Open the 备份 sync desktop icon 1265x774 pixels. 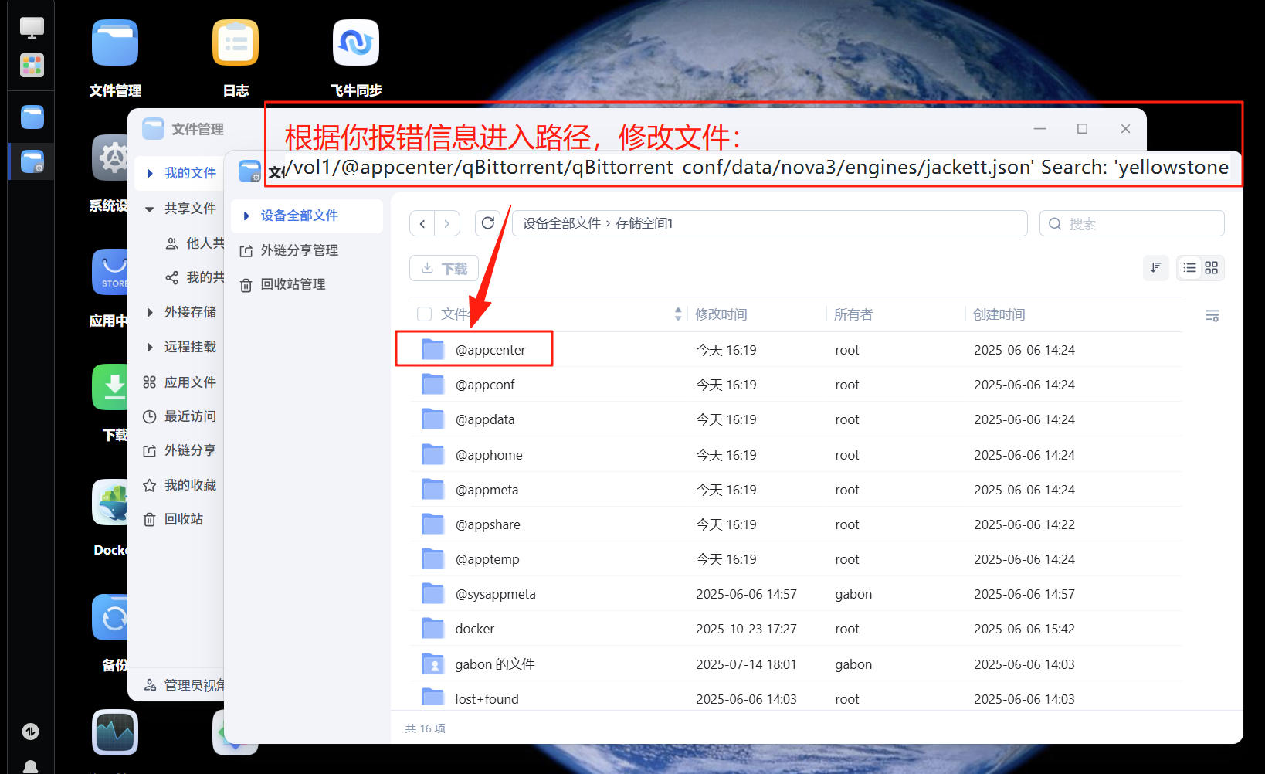[x=111, y=617]
